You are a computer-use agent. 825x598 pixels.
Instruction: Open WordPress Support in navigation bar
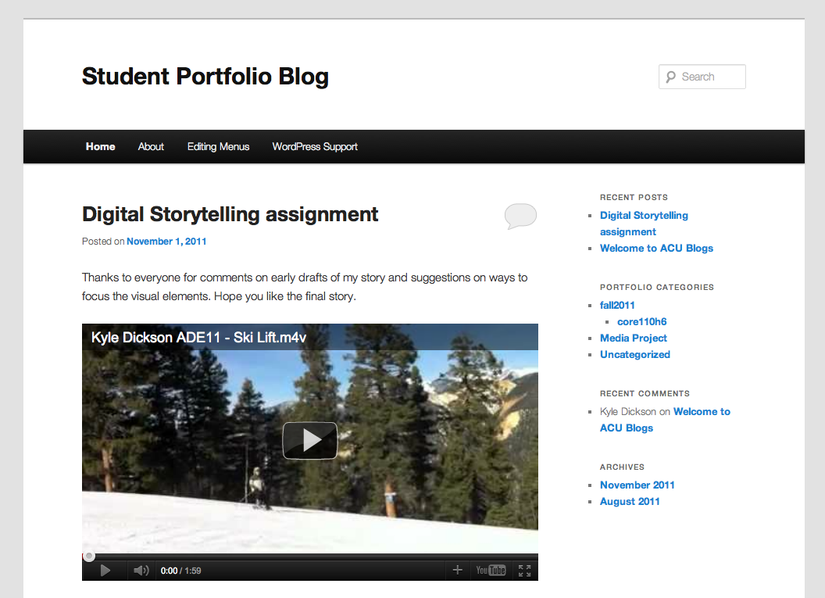pyautogui.click(x=315, y=146)
